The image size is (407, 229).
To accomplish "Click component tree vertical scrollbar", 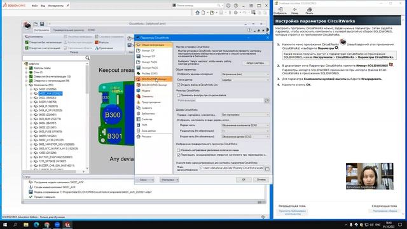I will click(87, 116).
